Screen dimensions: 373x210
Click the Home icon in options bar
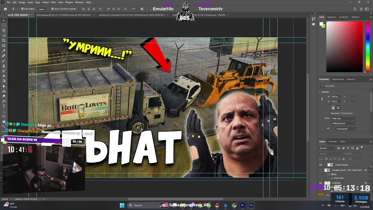pos(5,9)
